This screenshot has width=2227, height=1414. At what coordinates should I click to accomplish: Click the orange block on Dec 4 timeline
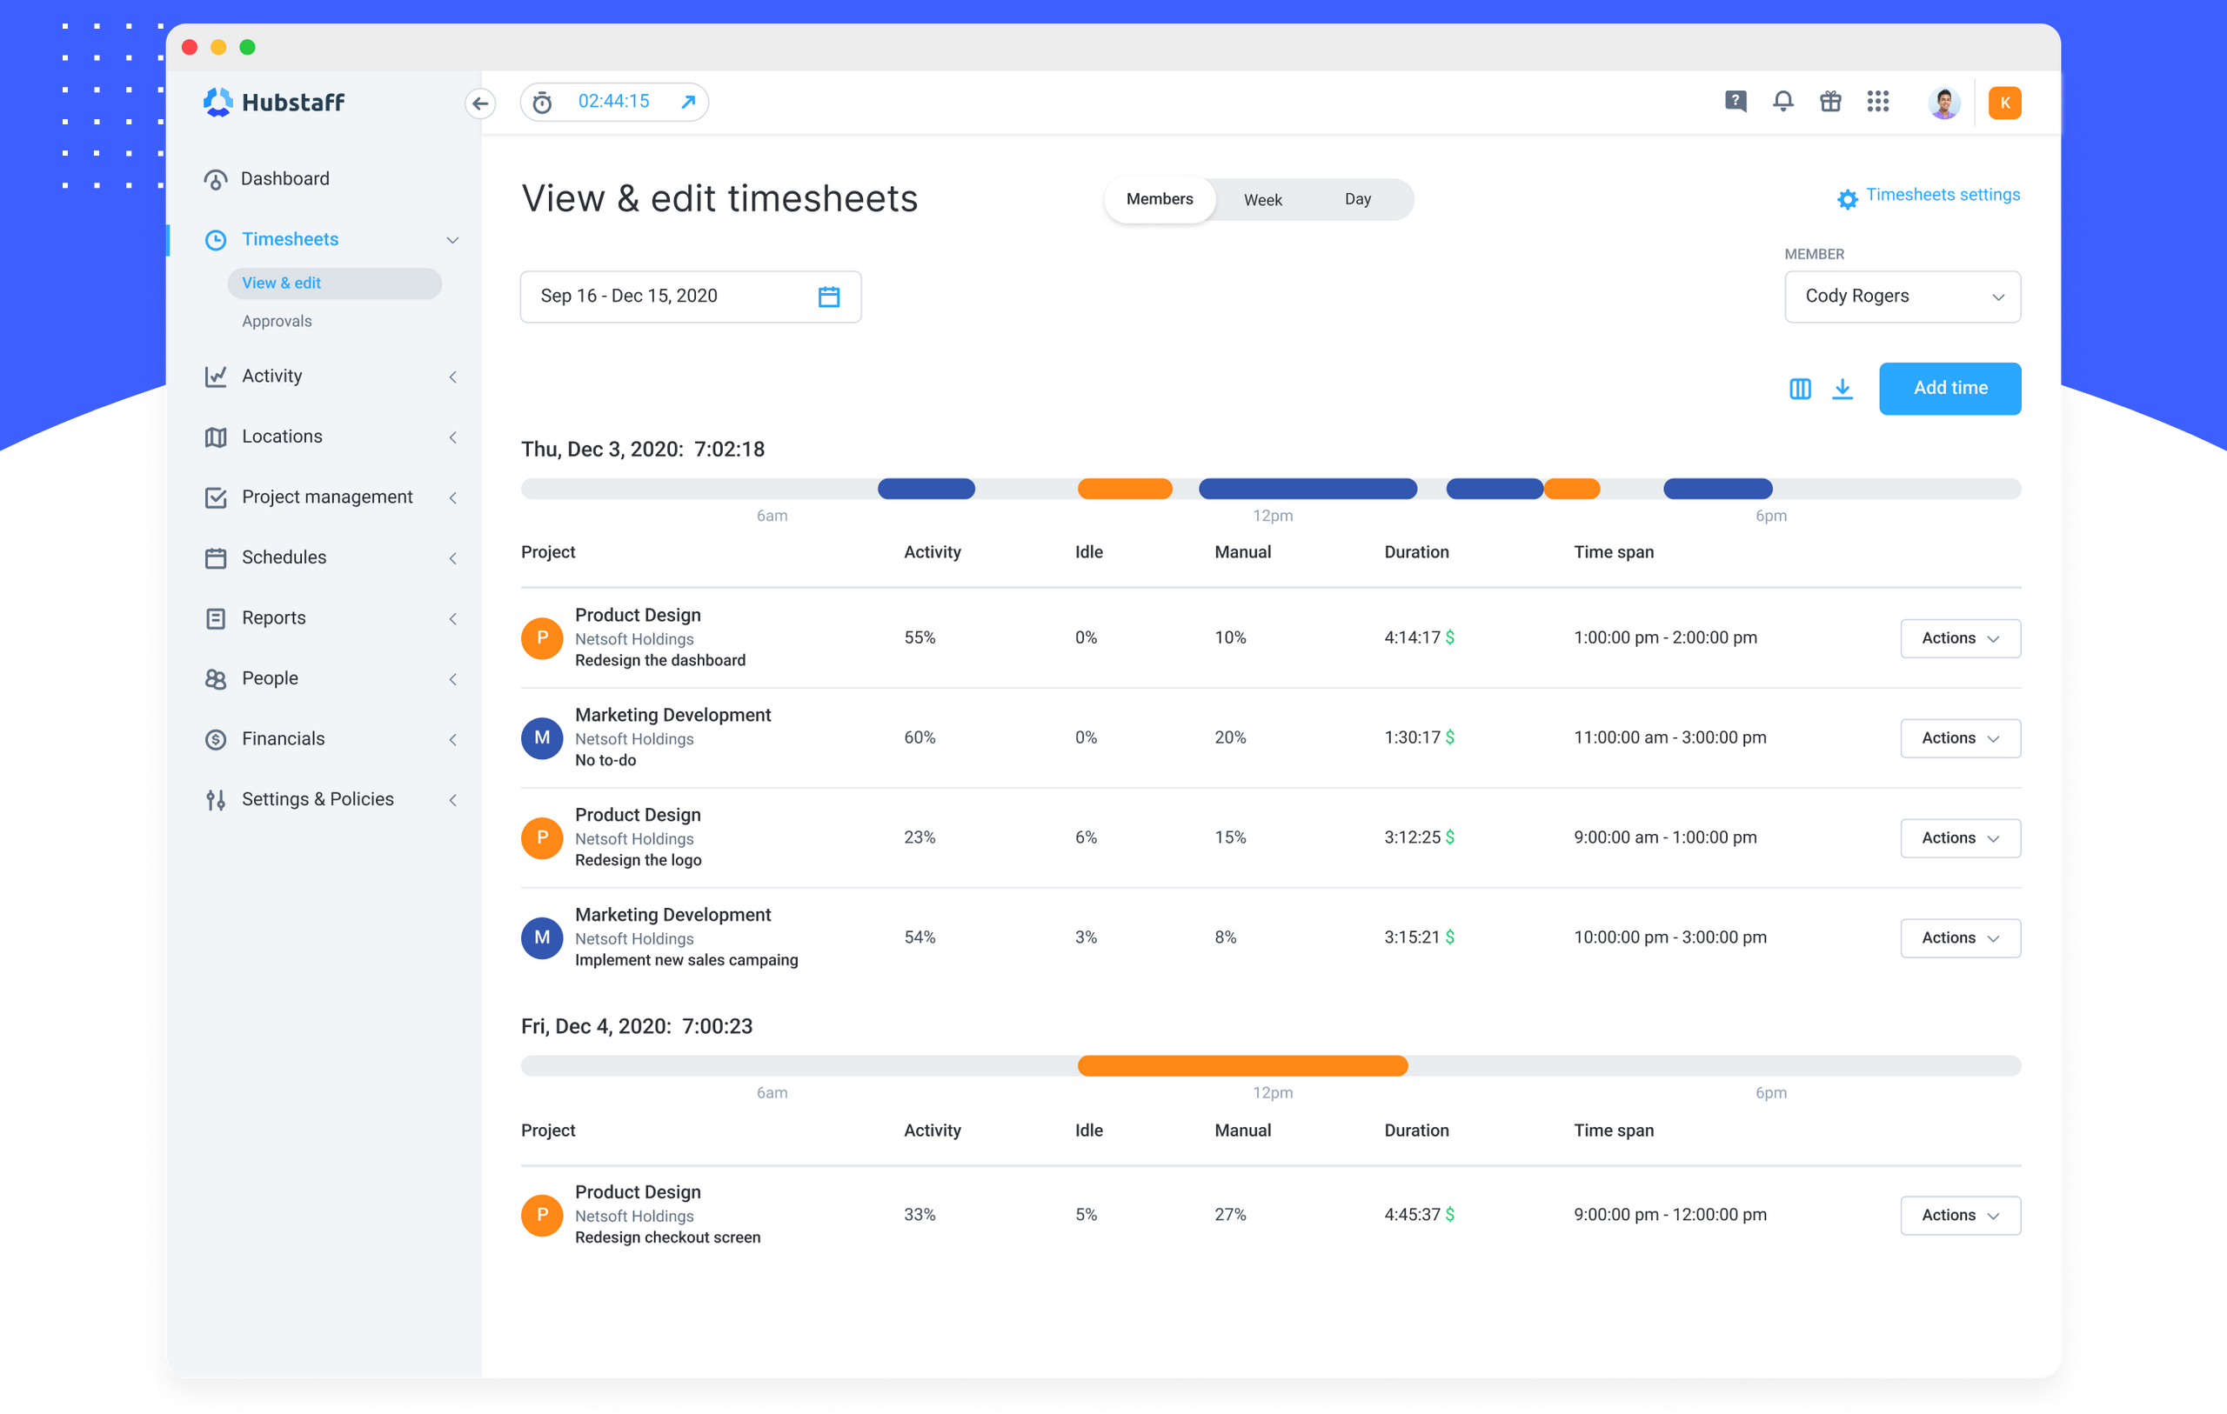pyautogui.click(x=1242, y=1066)
